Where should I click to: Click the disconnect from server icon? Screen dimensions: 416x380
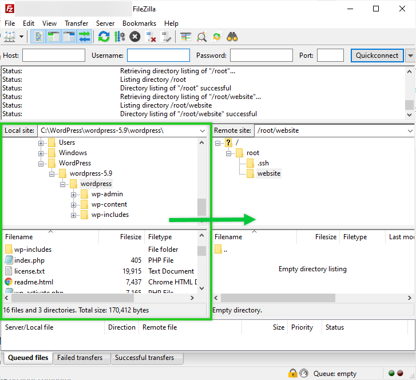coord(151,37)
